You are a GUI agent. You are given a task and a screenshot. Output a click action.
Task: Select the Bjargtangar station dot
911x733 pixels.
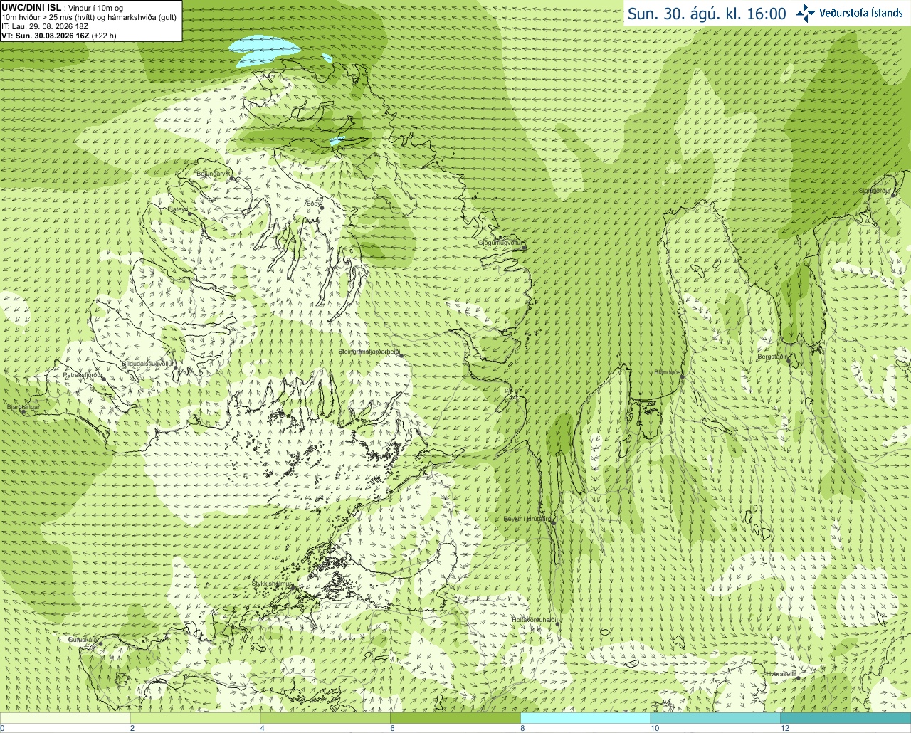(x=23, y=412)
